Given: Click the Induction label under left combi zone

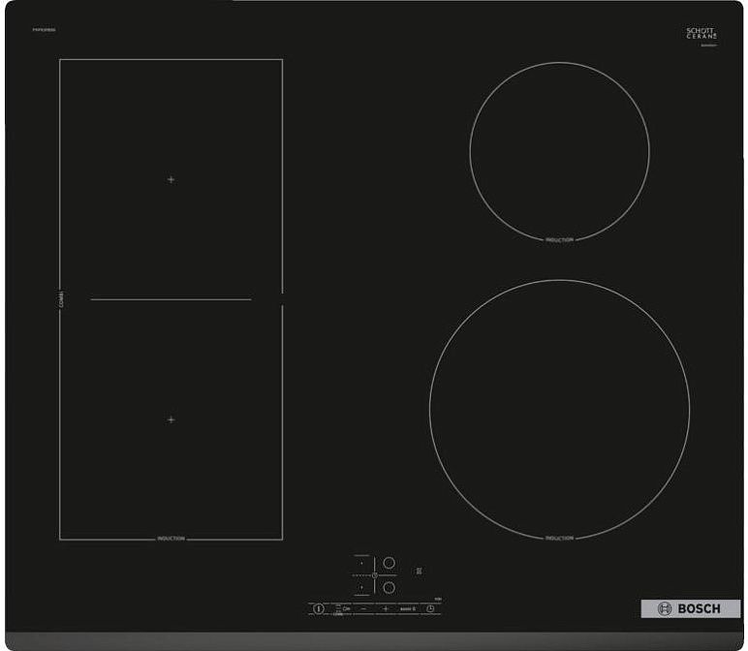Looking at the screenshot, I should 171,538.
